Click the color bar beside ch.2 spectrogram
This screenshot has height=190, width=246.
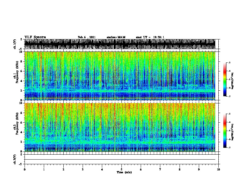click(225, 131)
